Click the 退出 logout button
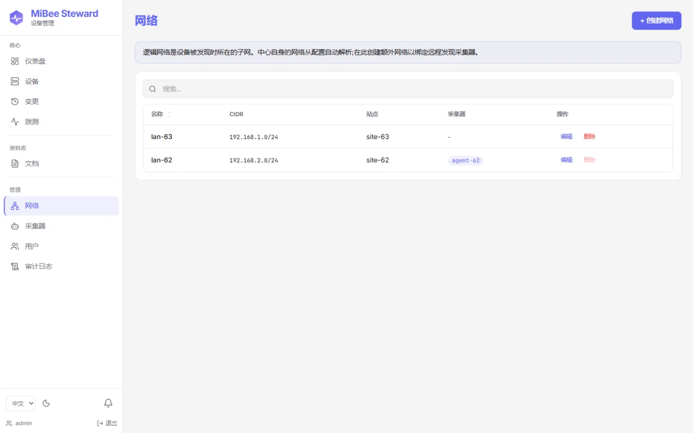The height and width of the screenshot is (433, 693). 107,423
